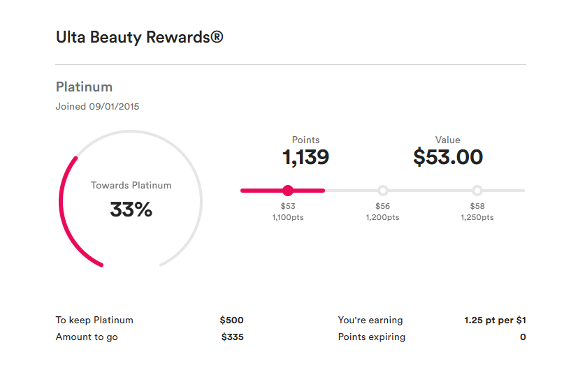The height and width of the screenshot is (391, 571).
Task: Click the $53 label under slider
Action: pyautogui.click(x=288, y=206)
